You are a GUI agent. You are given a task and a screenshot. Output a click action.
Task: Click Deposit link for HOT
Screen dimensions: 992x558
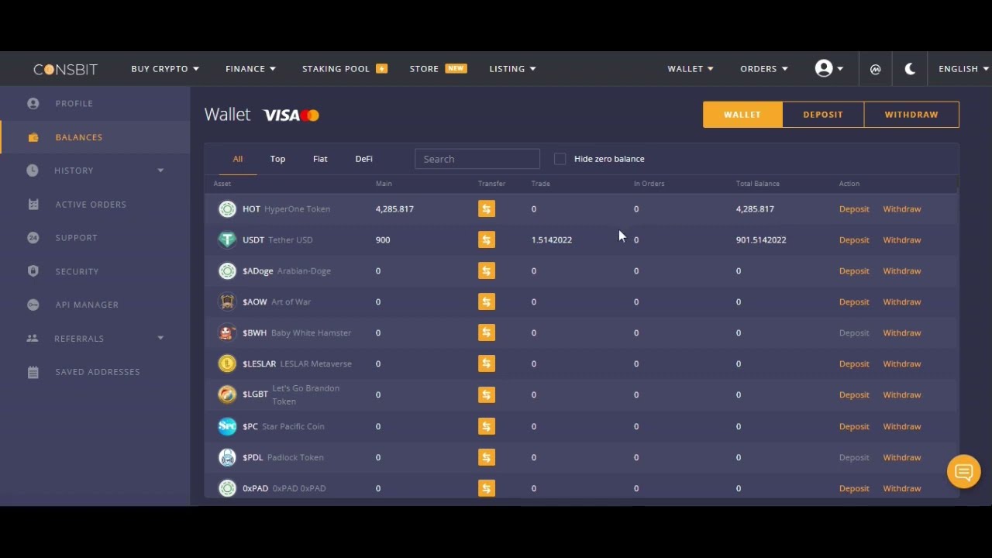coord(854,209)
